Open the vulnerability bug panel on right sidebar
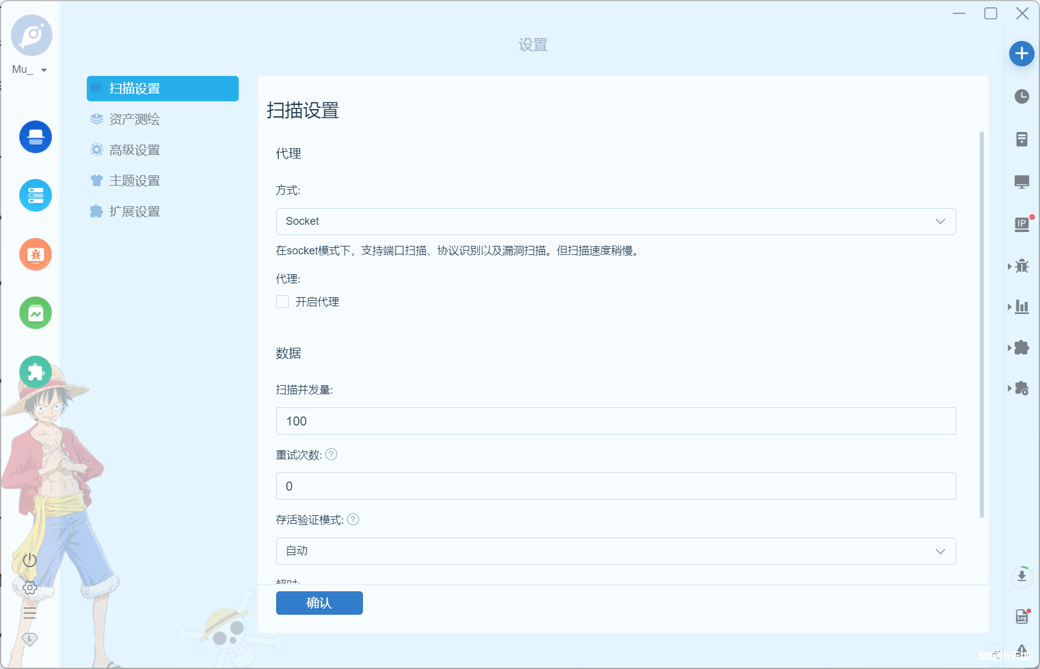 (x=1021, y=266)
